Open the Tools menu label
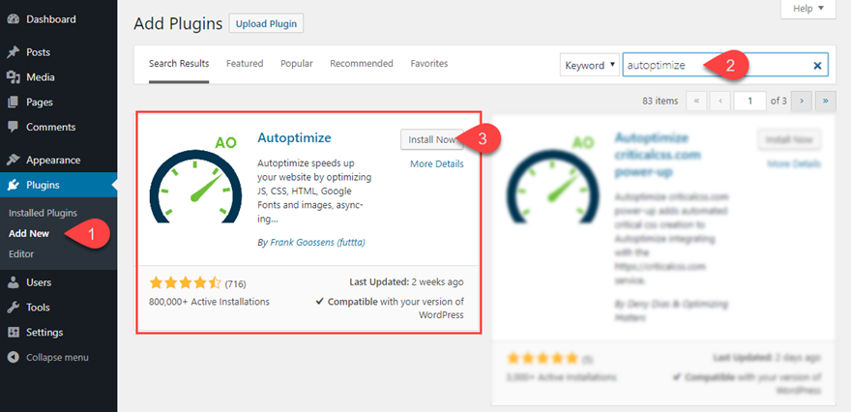The image size is (851, 412). coord(38,308)
